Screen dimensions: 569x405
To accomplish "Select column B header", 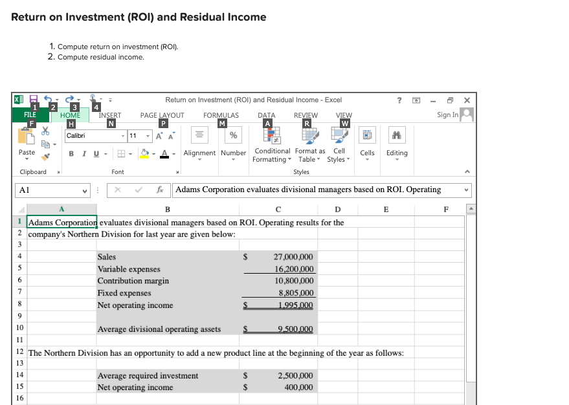I will [x=168, y=209].
